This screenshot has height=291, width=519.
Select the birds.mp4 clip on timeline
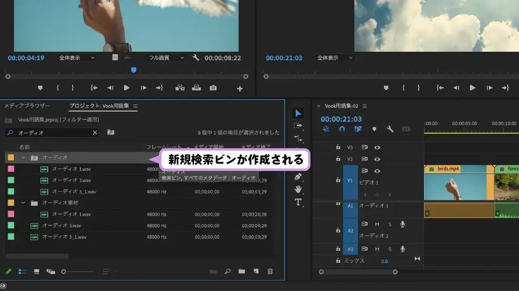click(x=459, y=183)
